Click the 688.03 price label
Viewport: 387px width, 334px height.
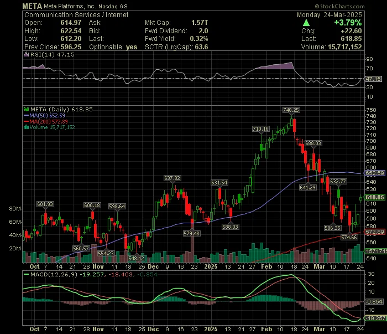[313, 143]
